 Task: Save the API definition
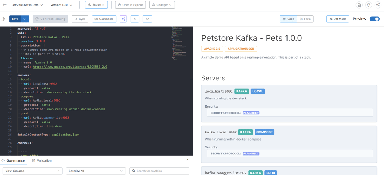pos(15,19)
